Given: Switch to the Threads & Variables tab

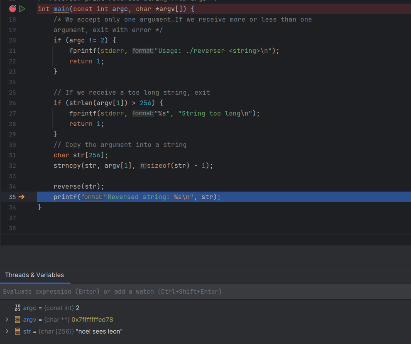Looking at the screenshot, I should [34, 275].
